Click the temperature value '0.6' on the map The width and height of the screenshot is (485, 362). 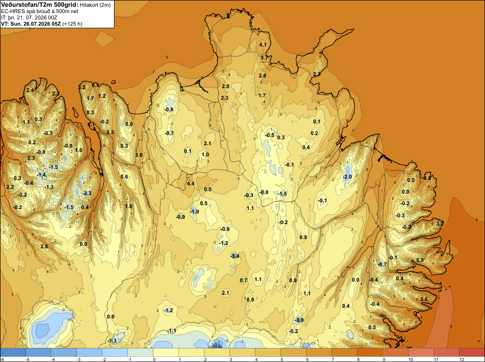pyautogui.click(x=124, y=177)
